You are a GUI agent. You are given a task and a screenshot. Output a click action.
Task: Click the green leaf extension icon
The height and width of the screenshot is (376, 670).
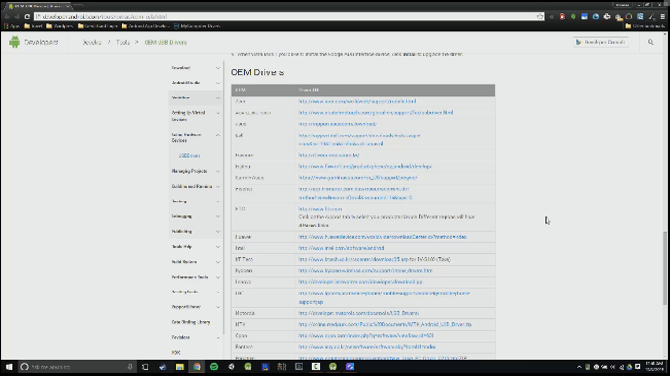573,17
